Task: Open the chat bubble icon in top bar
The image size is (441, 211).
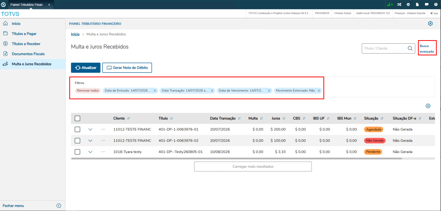Action: (426, 4)
